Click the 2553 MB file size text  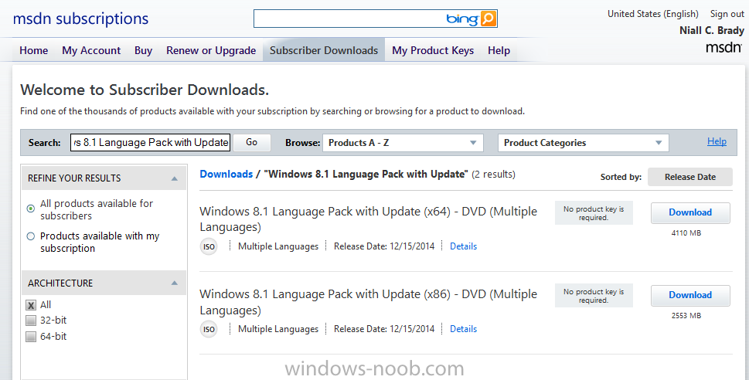pyautogui.click(x=686, y=316)
